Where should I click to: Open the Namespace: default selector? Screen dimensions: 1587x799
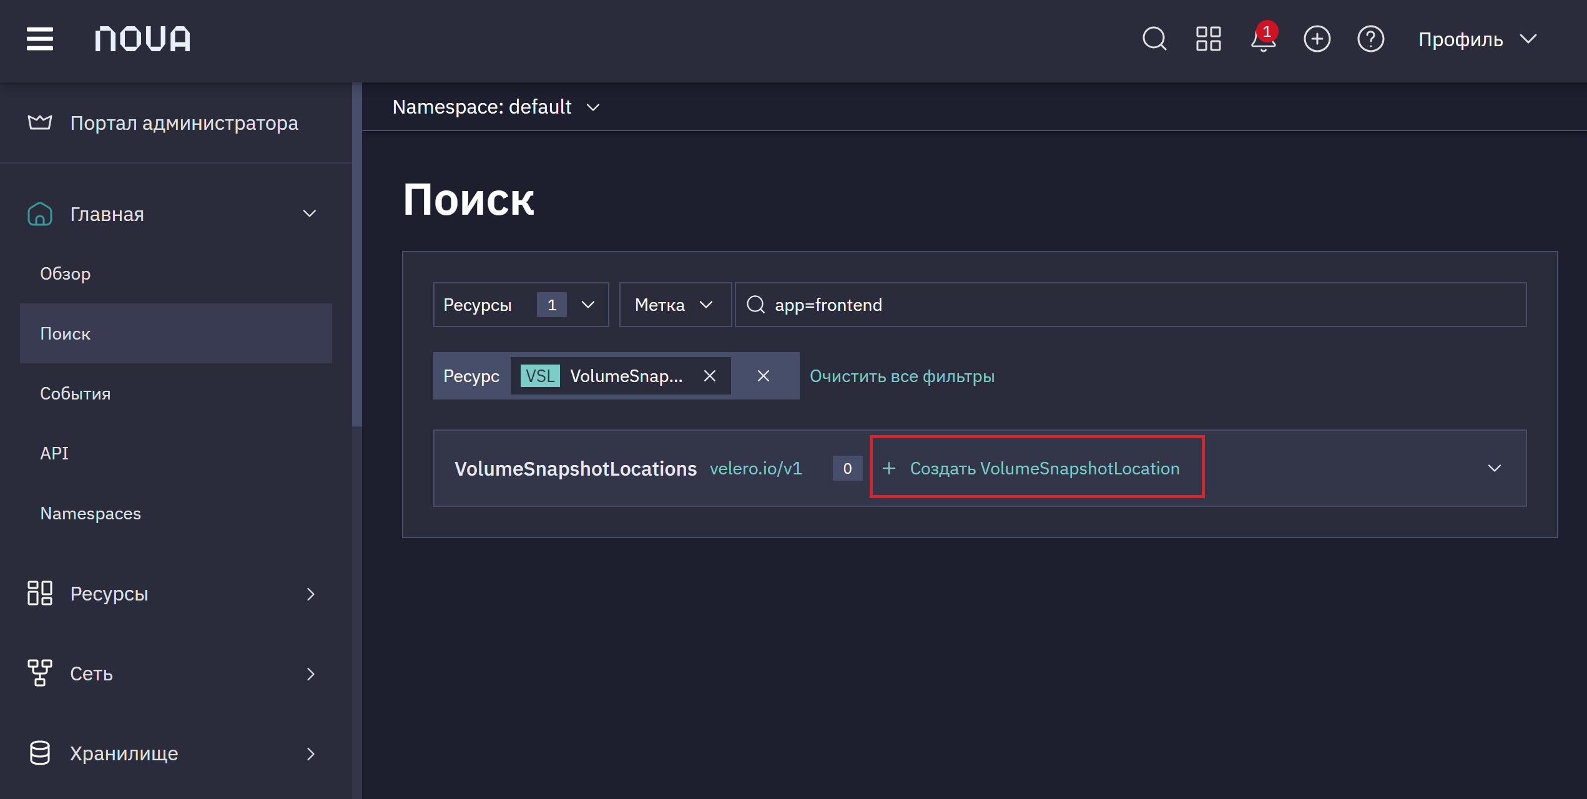pyautogui.click(x=496, y=107)
